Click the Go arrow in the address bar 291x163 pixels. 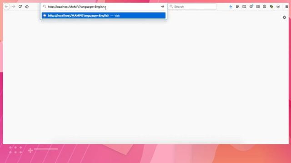point(163,7)
